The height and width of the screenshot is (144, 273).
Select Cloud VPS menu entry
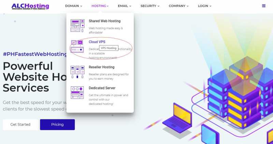[x=97, y=42]
